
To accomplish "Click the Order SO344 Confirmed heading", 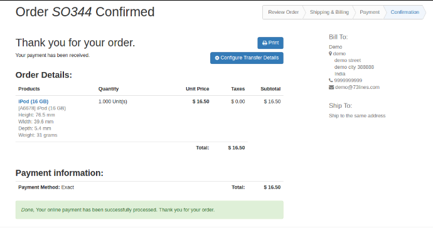I will pos(85,12).
